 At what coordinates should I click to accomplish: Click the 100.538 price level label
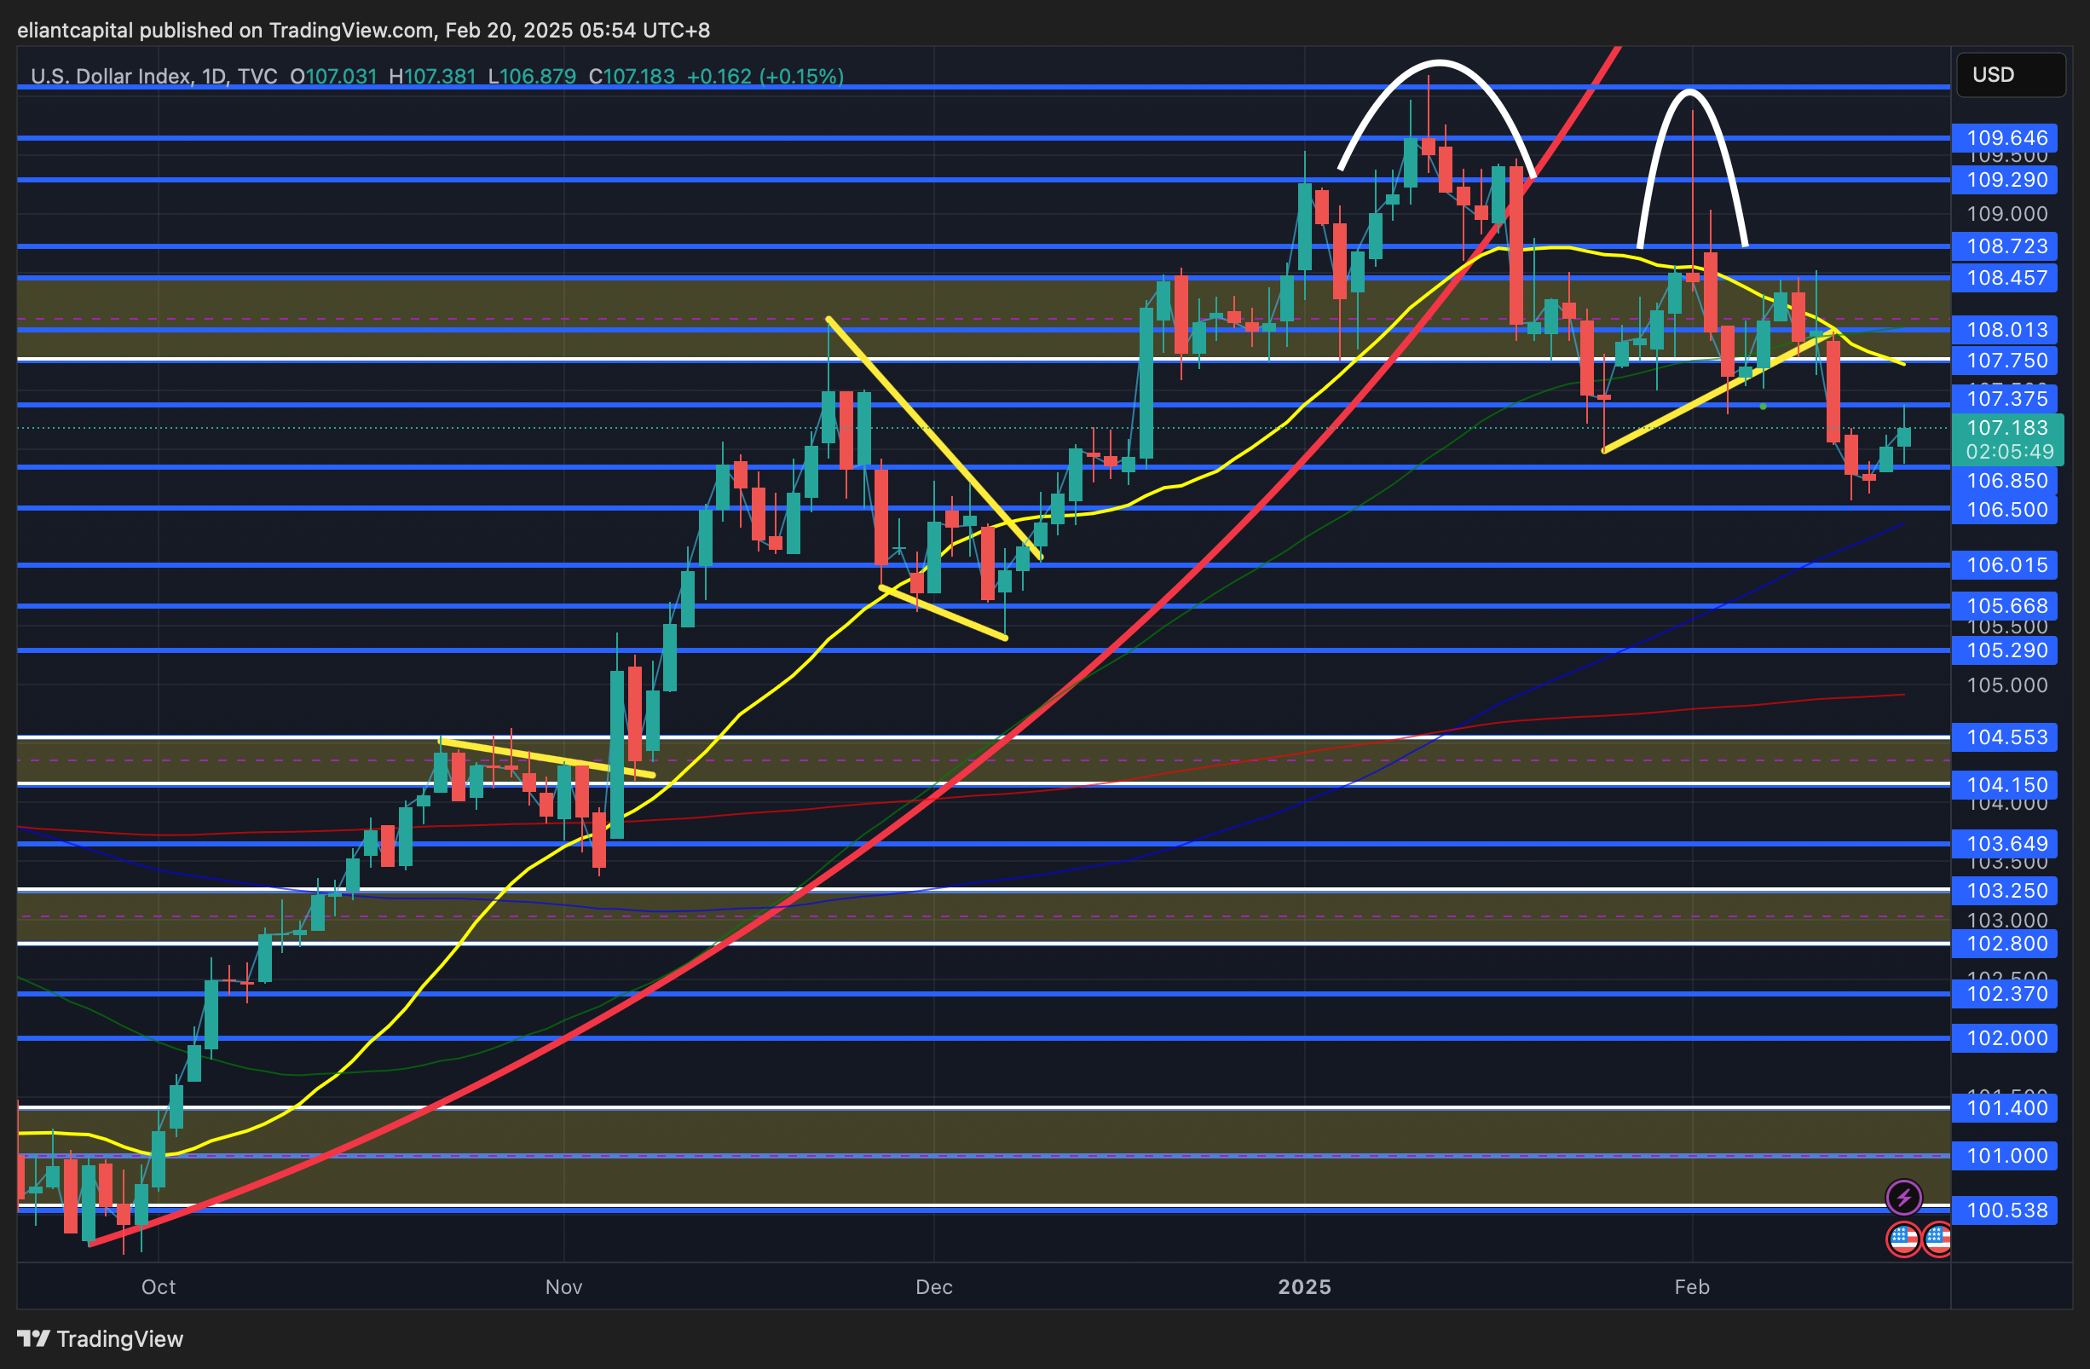pos(2006,1210)
